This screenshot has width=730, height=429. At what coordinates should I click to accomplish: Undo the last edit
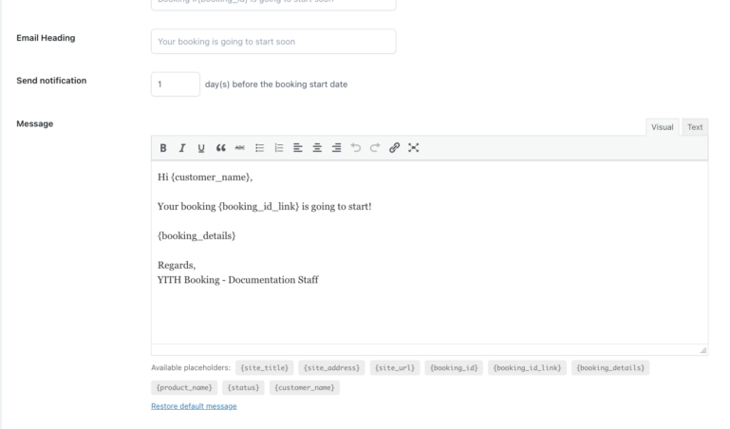point(356,148)
